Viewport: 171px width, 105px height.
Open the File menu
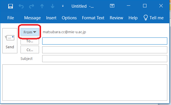coord(11,18)
